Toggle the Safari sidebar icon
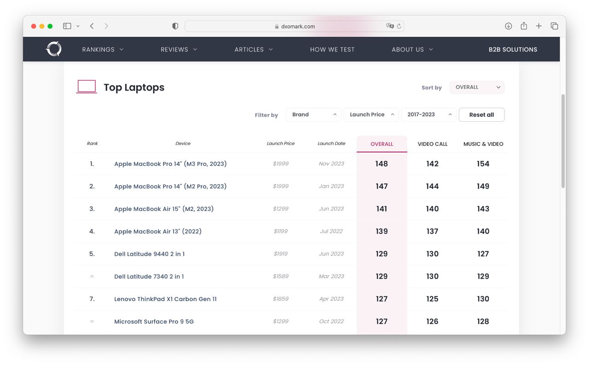The width and height of the screenshot is (589, 365). (x=67, y=26)
